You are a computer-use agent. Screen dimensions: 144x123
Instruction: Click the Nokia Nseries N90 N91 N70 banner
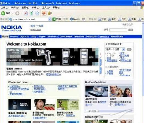tap(52, 56)
